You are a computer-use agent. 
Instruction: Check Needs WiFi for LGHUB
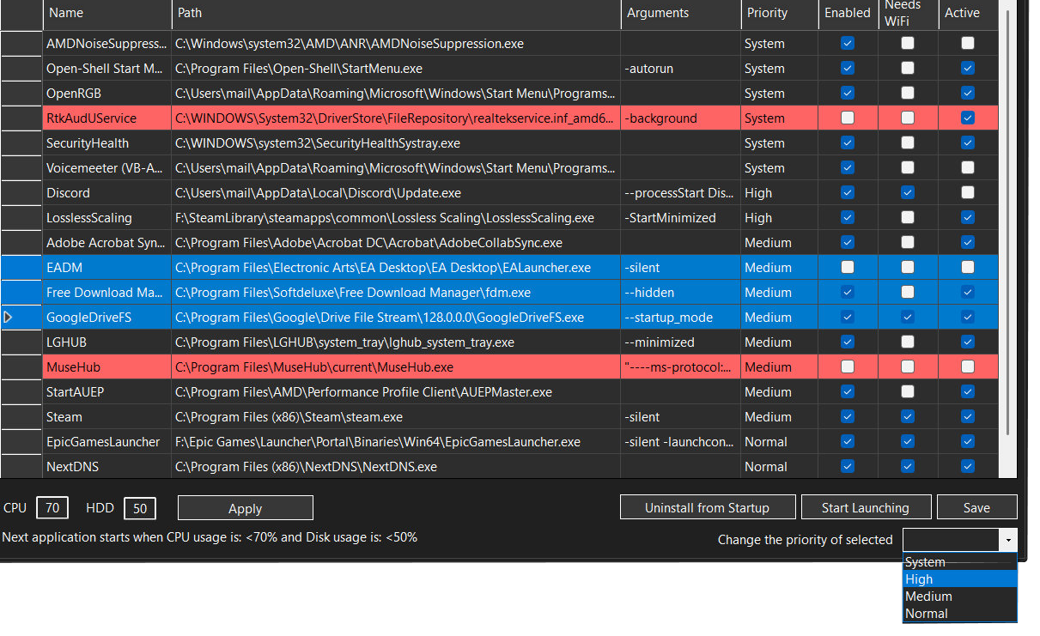(908, 342)
